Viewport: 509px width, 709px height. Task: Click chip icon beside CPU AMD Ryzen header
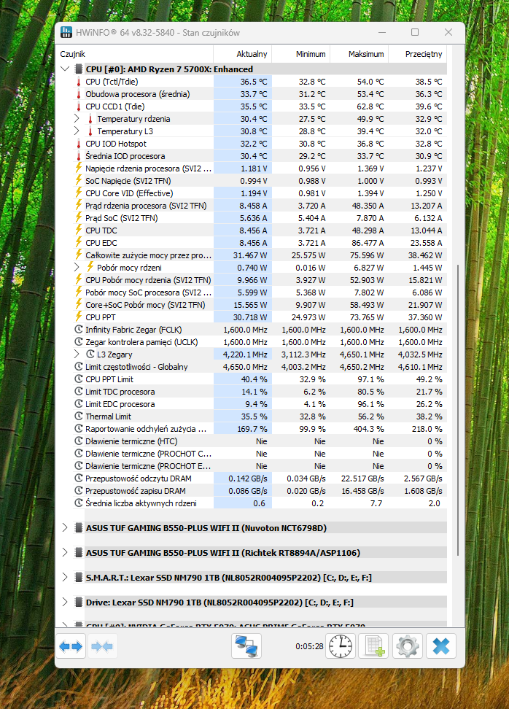tap(79, 69)
